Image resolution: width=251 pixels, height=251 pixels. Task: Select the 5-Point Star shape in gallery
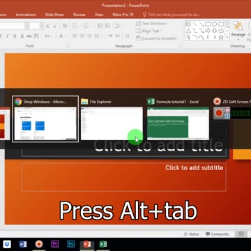pos(221,37)
